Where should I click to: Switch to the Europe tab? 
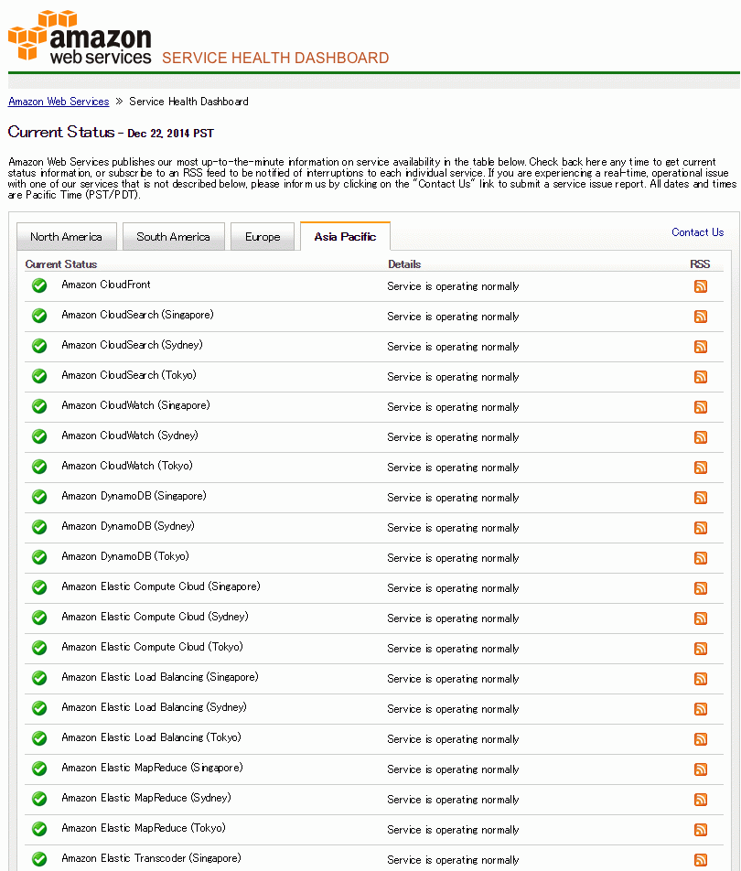click(x=263, y=237)
